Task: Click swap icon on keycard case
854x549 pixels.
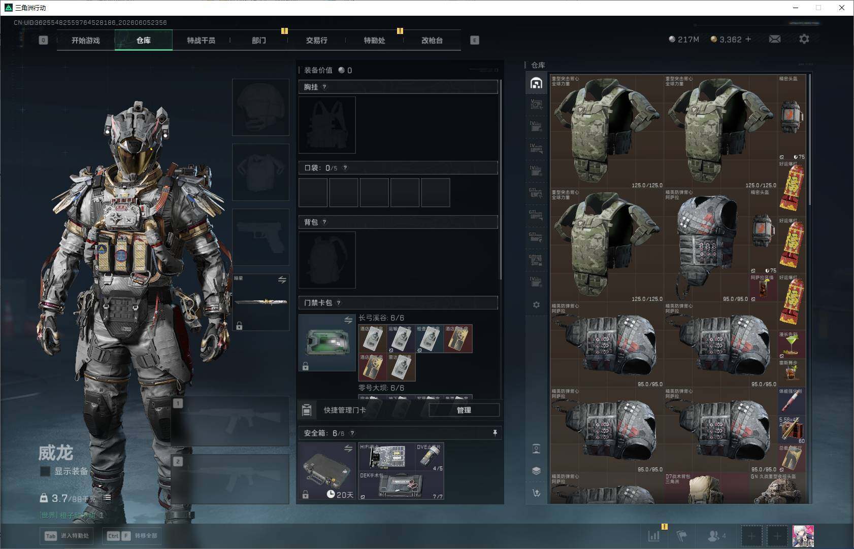Action: (x=348, y=320)
